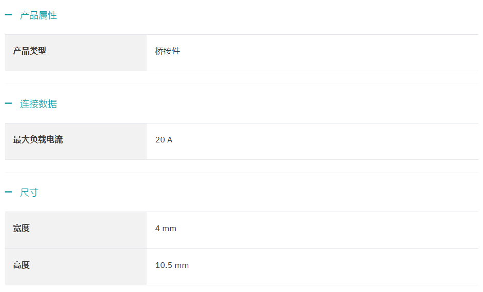Click the 高度 table row
Viewport: 483px width, 292px height.
pos(241,267)
